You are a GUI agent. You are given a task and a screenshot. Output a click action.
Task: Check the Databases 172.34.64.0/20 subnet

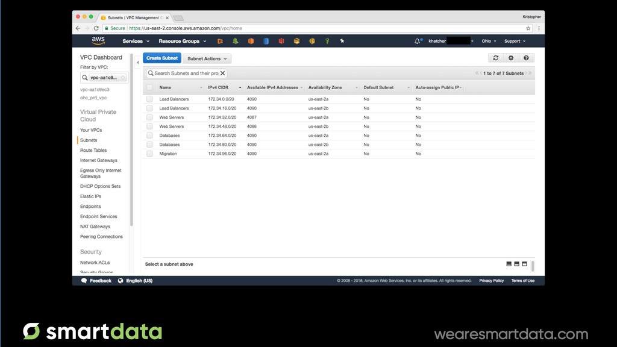click(149, 136)
